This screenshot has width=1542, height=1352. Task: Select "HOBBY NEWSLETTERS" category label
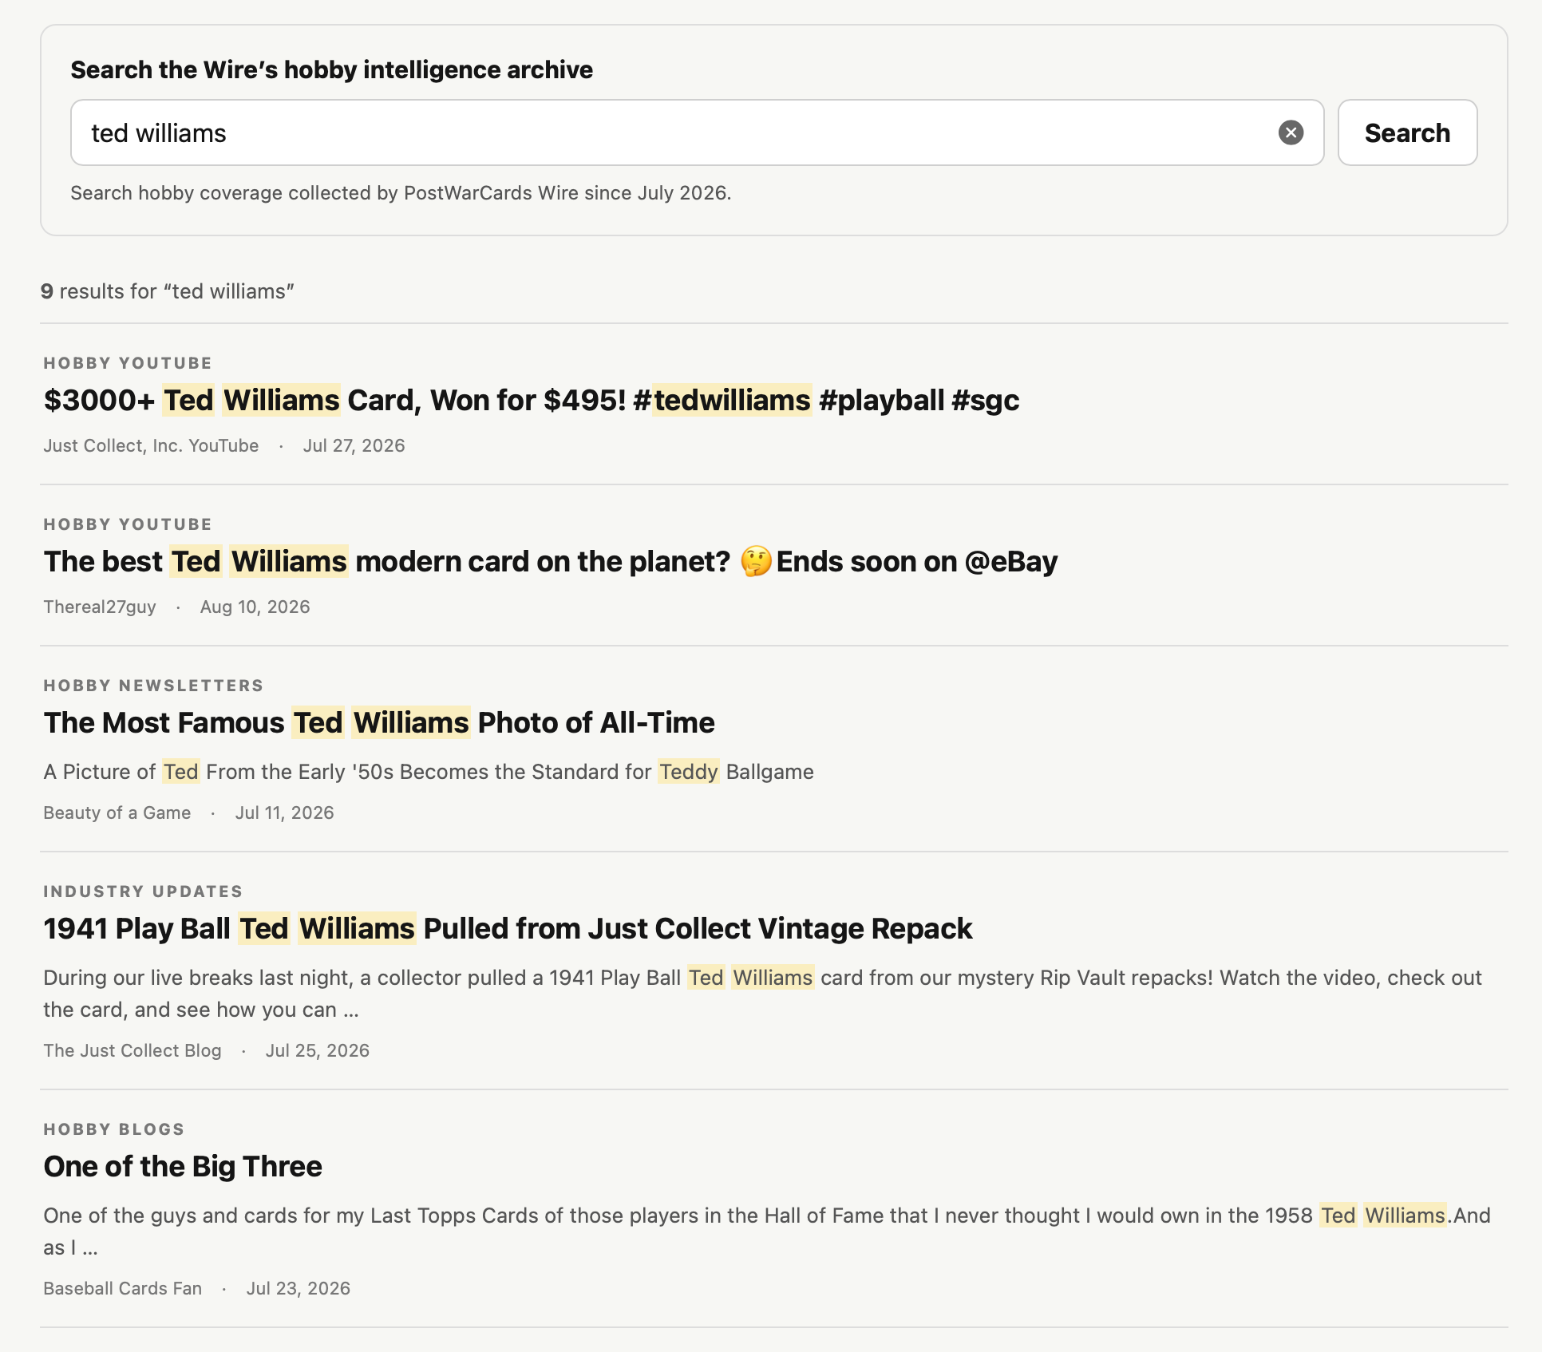click(x=153, y=686)
